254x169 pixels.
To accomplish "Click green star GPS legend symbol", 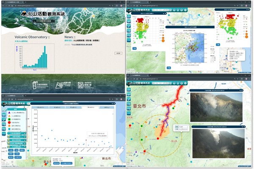I will coord(9,119).
